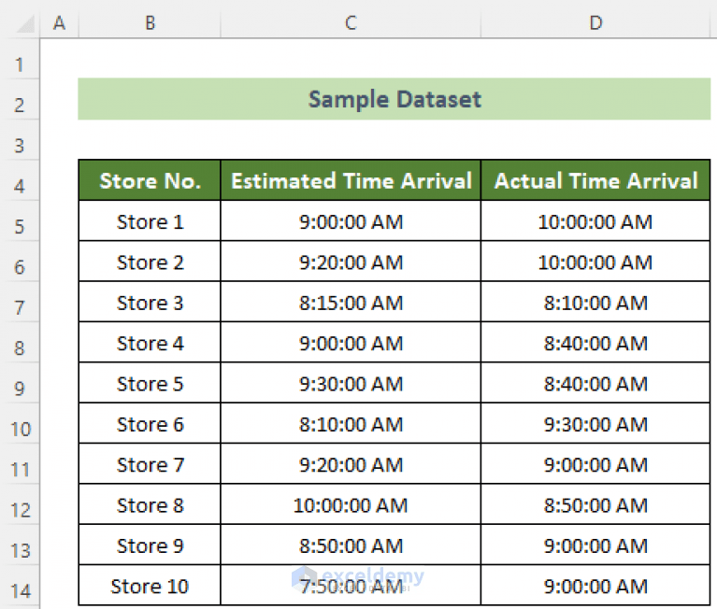Select column B header
The height and width of the screenshot is (609, 717).
(x=150, y=22)
